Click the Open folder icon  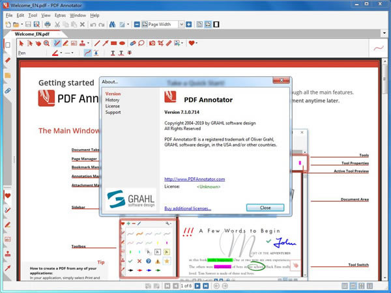16,25
